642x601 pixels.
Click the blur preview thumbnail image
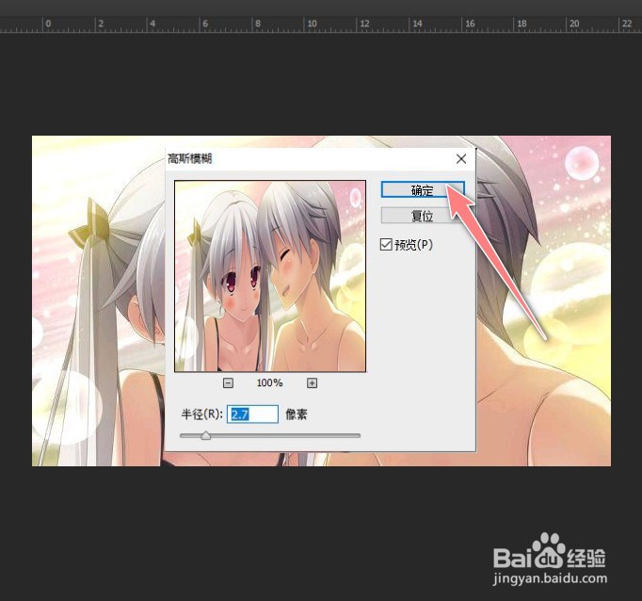point(270,276)
